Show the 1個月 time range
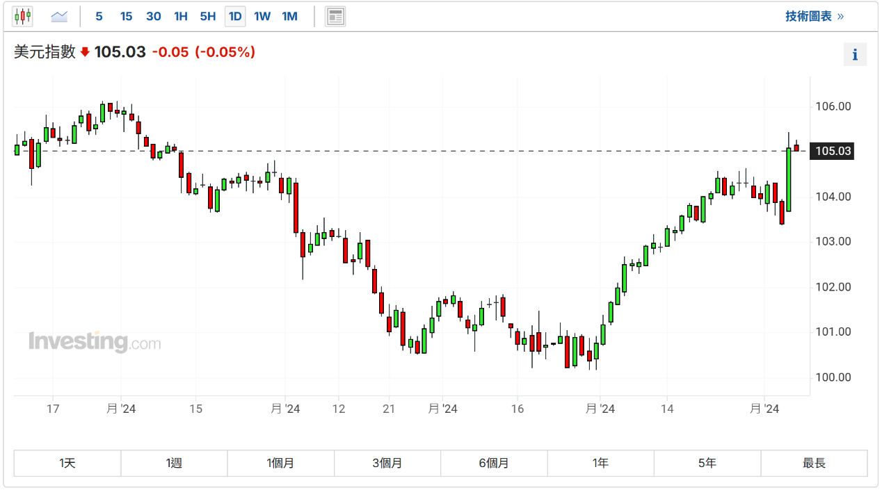This screenshot has height=490, width=882. coord(280,463)
